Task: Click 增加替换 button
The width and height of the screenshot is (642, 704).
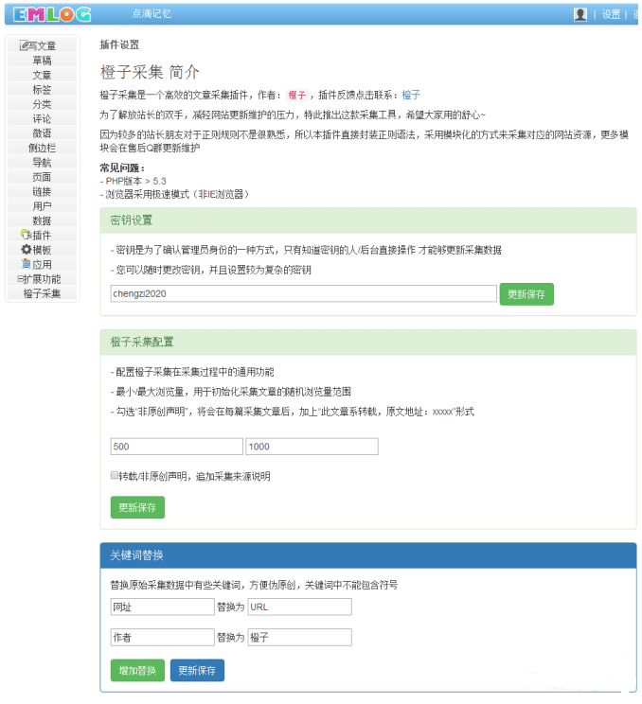Action: click(137, 671)
